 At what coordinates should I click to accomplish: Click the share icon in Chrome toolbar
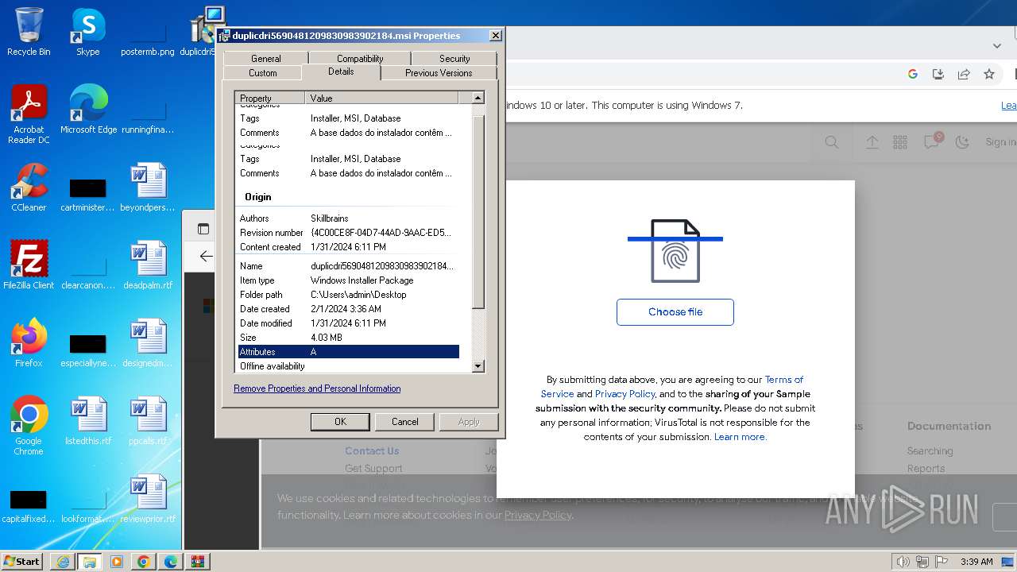(x=964, y=74)
